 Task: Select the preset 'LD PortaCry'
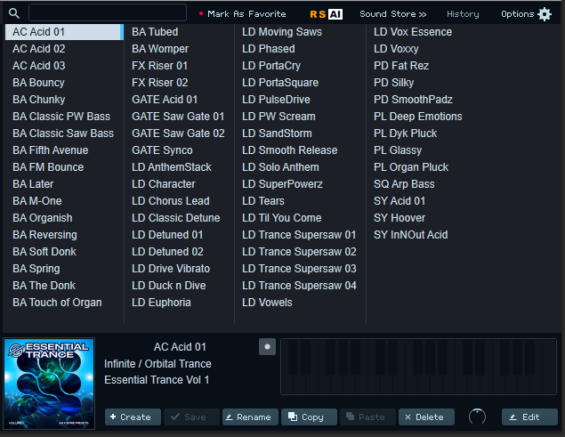coord(271,66)
